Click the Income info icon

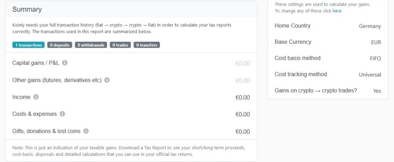36,97
